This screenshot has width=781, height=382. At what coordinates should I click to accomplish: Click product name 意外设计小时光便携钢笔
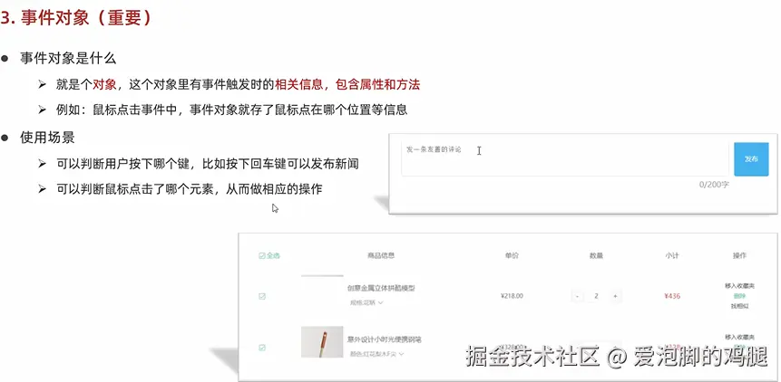pyautogui.click(x=385, y=339)
